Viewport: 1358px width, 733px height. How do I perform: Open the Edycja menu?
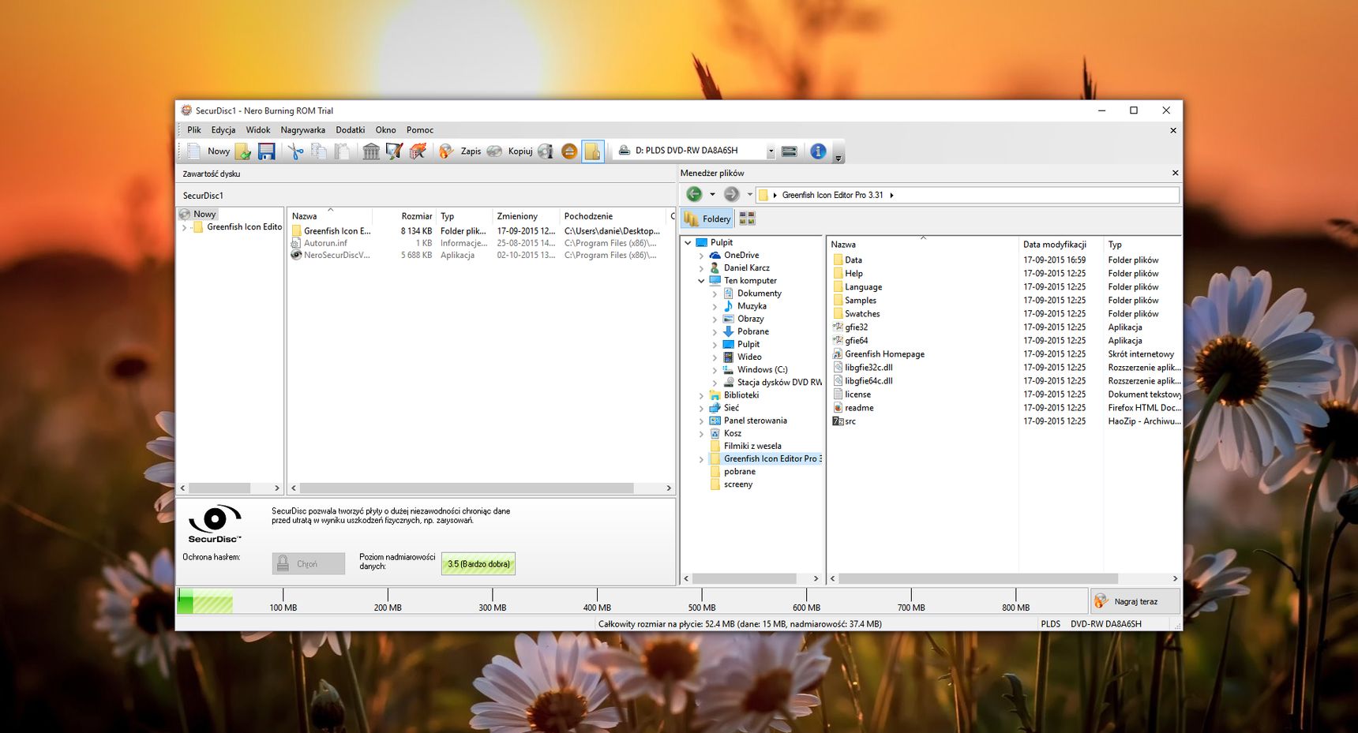pyautogui.click(x=223, y=130)
